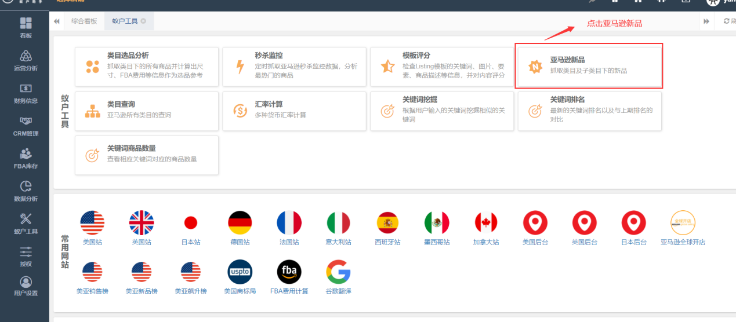Open the 美亚飙升榜 shortcut
The height and width of the screenshot is (322, 736).
pos(191,277)
